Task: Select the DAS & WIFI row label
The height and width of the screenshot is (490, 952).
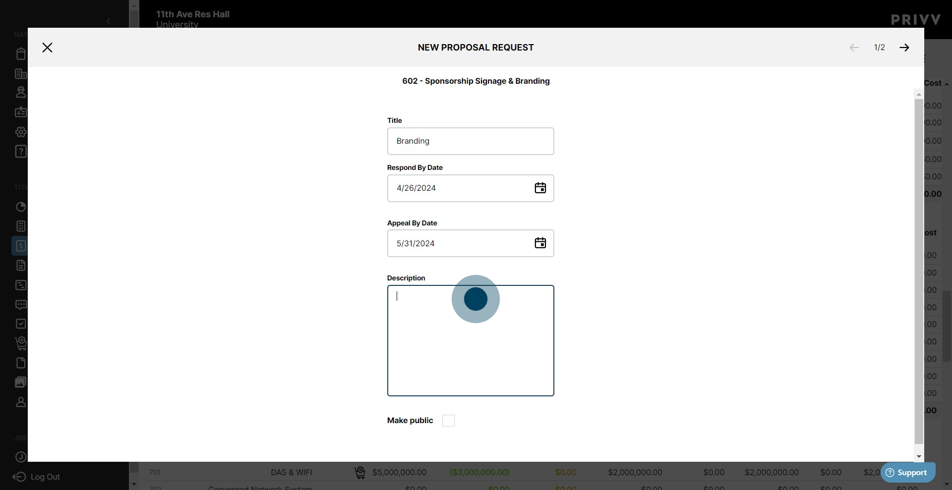Action: pyautogui.click(x=292, y=473)
